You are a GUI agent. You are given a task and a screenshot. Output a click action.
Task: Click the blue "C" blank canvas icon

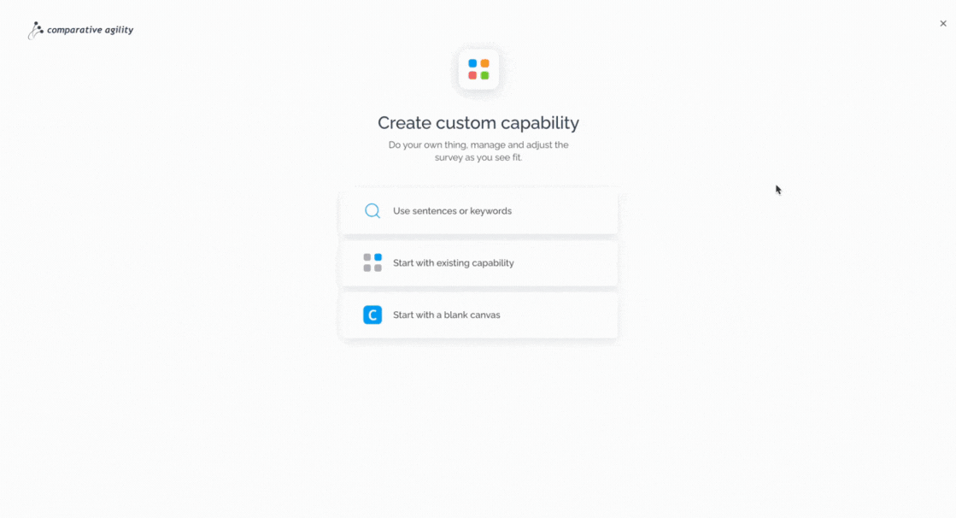(372, 315)
